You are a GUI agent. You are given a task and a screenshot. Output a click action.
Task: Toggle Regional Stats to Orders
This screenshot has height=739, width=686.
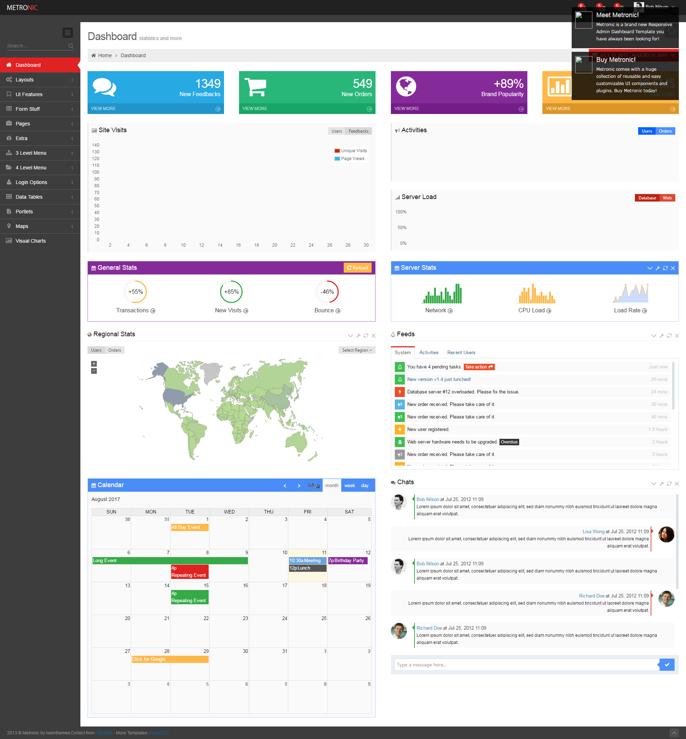coord(114,350)
